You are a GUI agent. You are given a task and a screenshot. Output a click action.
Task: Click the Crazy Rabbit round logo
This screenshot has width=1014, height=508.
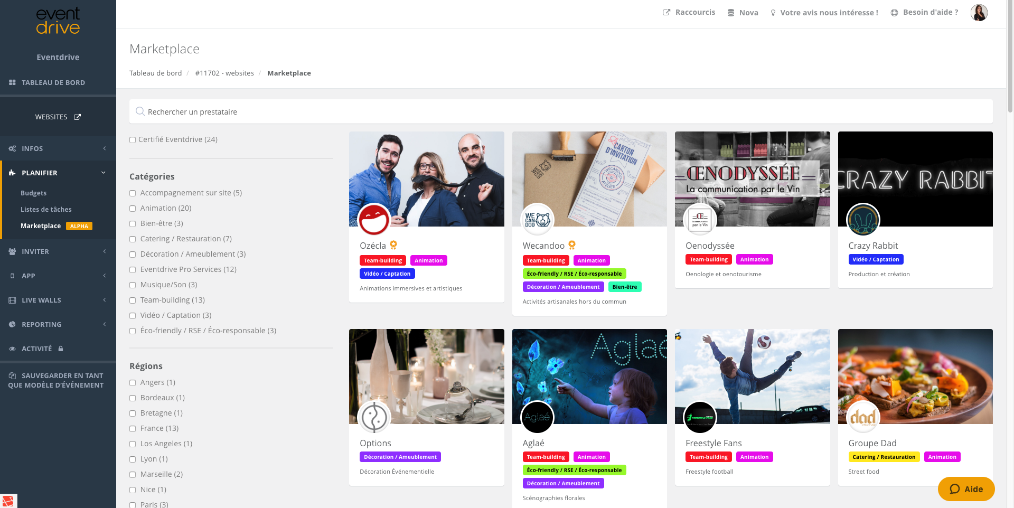pos(863,219)
